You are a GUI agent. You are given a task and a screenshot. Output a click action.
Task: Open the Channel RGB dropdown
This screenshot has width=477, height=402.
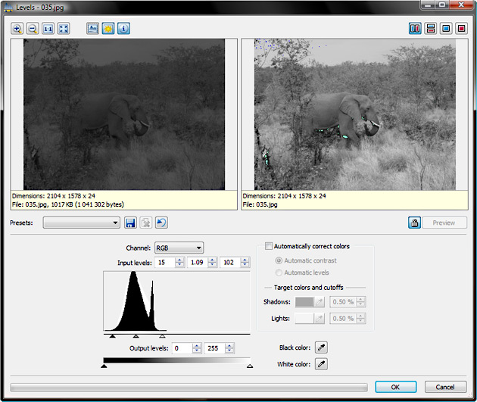pos(179,248)
